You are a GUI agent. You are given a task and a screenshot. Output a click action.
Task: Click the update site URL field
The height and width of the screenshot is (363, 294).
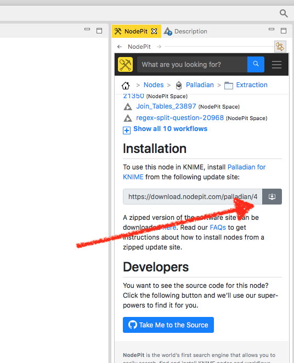[x=193, y=196]
